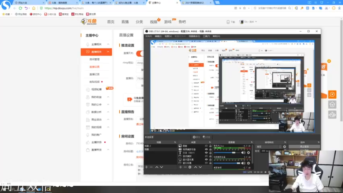Move selected scene down in Scenes panel

[162, 167]
